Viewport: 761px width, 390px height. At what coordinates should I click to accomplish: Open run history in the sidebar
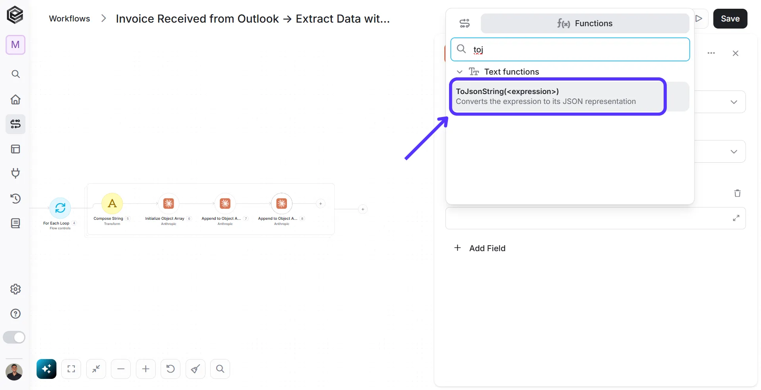click(15, 198)
